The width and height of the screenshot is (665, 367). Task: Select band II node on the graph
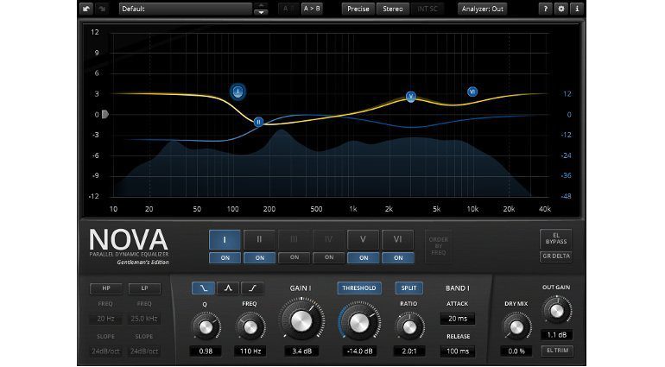[258, 123]
